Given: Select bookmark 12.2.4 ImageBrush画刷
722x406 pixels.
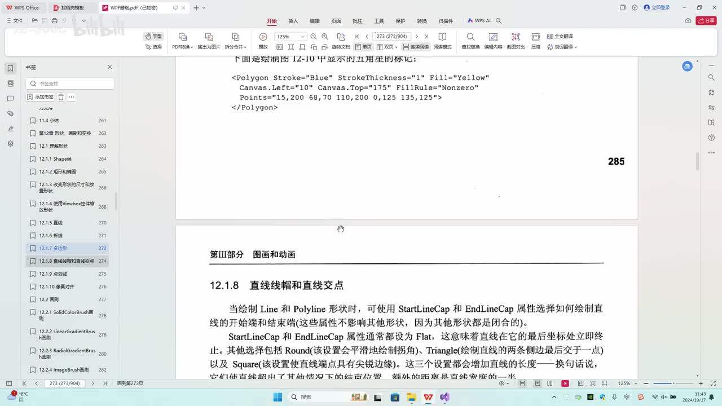Looking at the screenshot, I should 67,370.
